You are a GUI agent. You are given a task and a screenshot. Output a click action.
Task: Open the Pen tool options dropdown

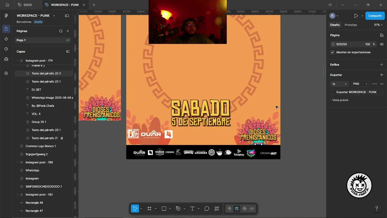click(x=184, y=209)
